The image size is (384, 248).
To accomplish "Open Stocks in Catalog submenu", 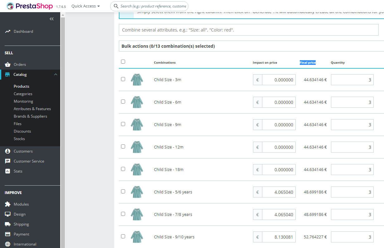I will pyautogui.click(x=19, y=139).
